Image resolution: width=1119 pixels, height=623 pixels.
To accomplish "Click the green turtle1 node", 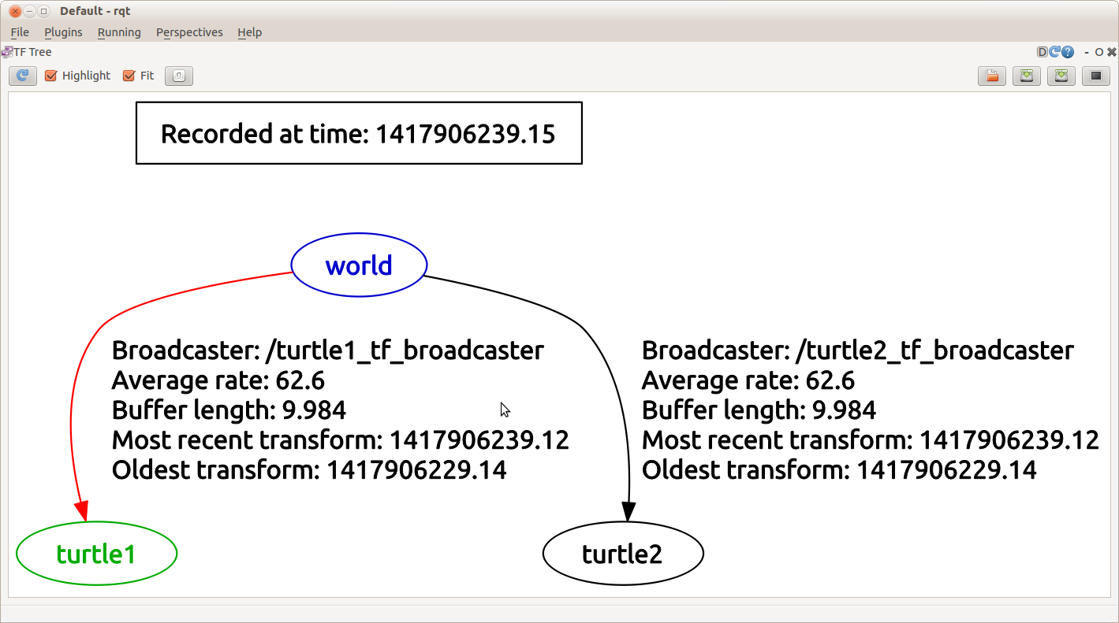I will tap(96, 554).
